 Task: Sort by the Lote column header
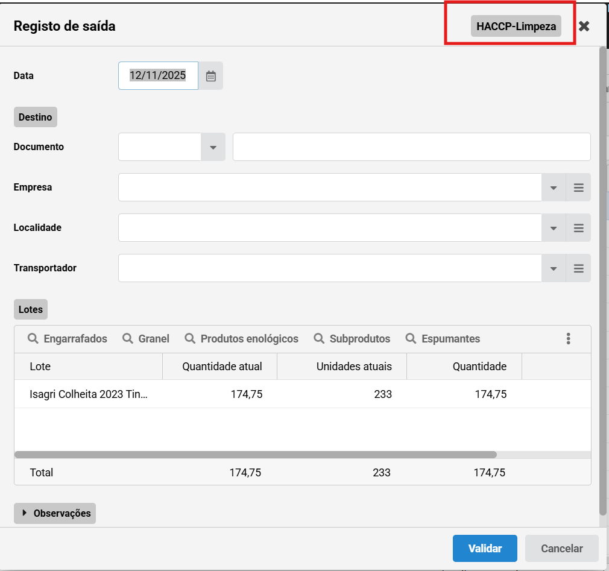89,366
